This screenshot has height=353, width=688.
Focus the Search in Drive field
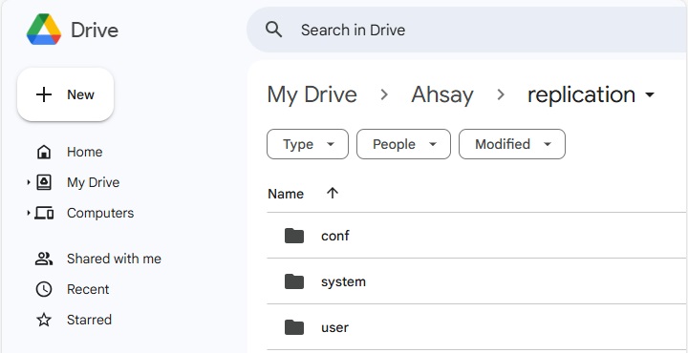467,30
